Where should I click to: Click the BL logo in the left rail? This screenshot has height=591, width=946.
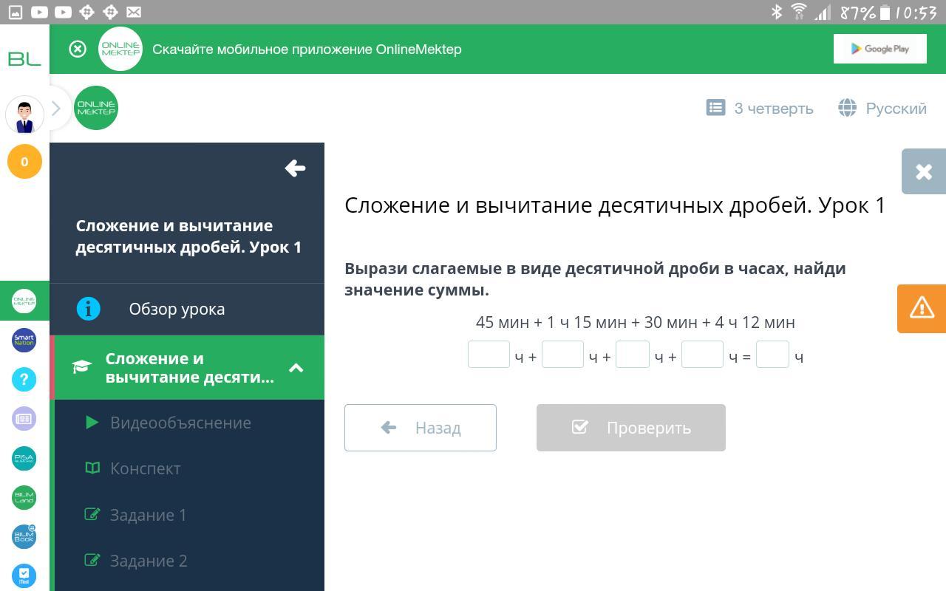tap(24, 58)
